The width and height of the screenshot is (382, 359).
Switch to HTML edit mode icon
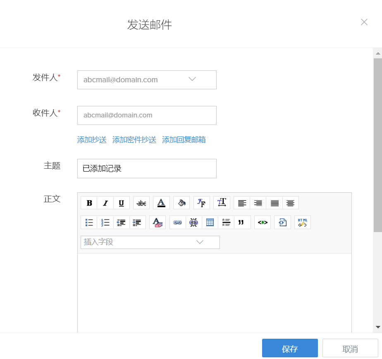coord(303,223)
